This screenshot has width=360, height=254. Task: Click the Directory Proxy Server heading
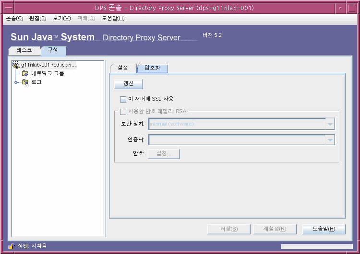tap(141, 37)
